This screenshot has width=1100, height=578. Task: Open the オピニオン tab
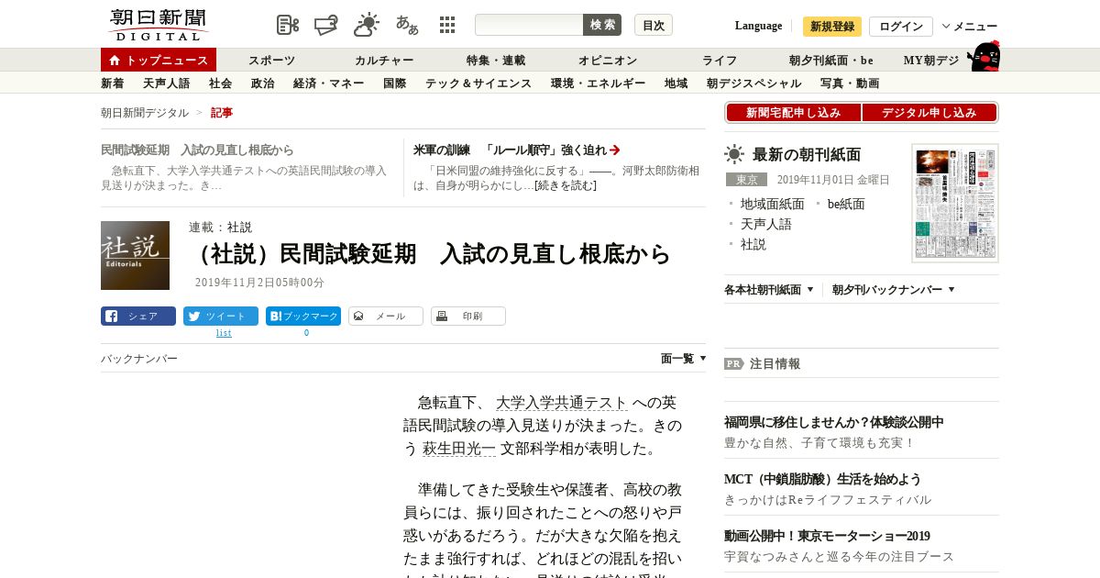click(608, 61)
